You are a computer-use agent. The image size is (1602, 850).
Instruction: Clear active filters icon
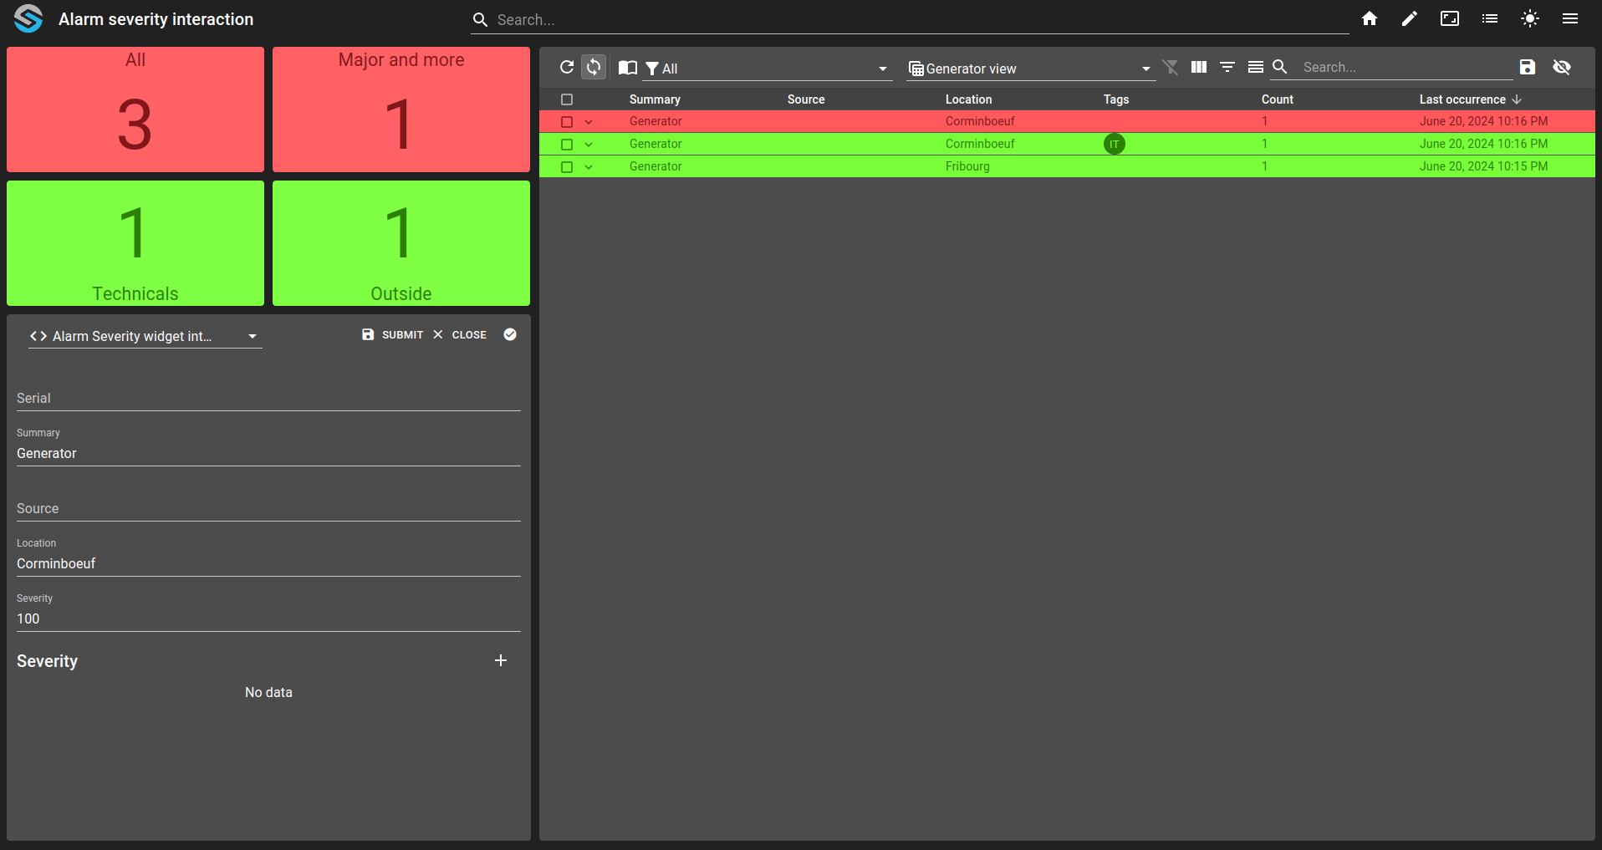[x=1171, y=67]
